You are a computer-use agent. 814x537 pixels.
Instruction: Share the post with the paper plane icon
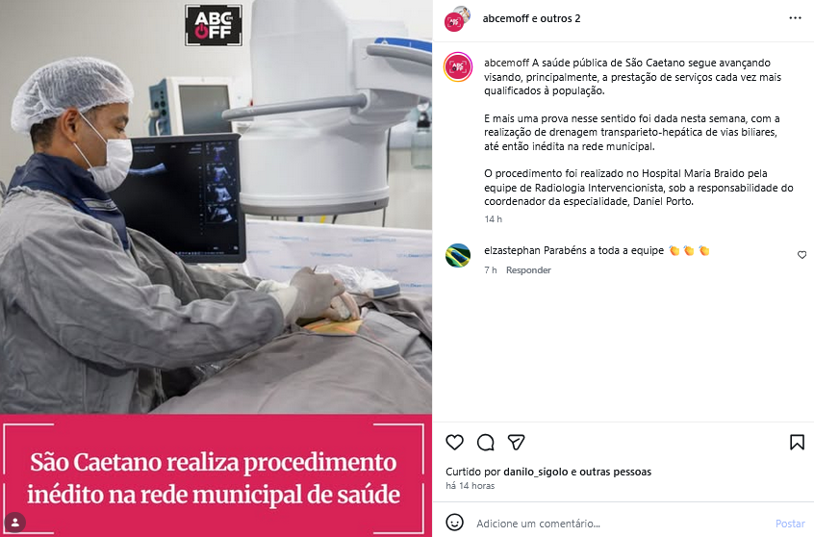516,443
